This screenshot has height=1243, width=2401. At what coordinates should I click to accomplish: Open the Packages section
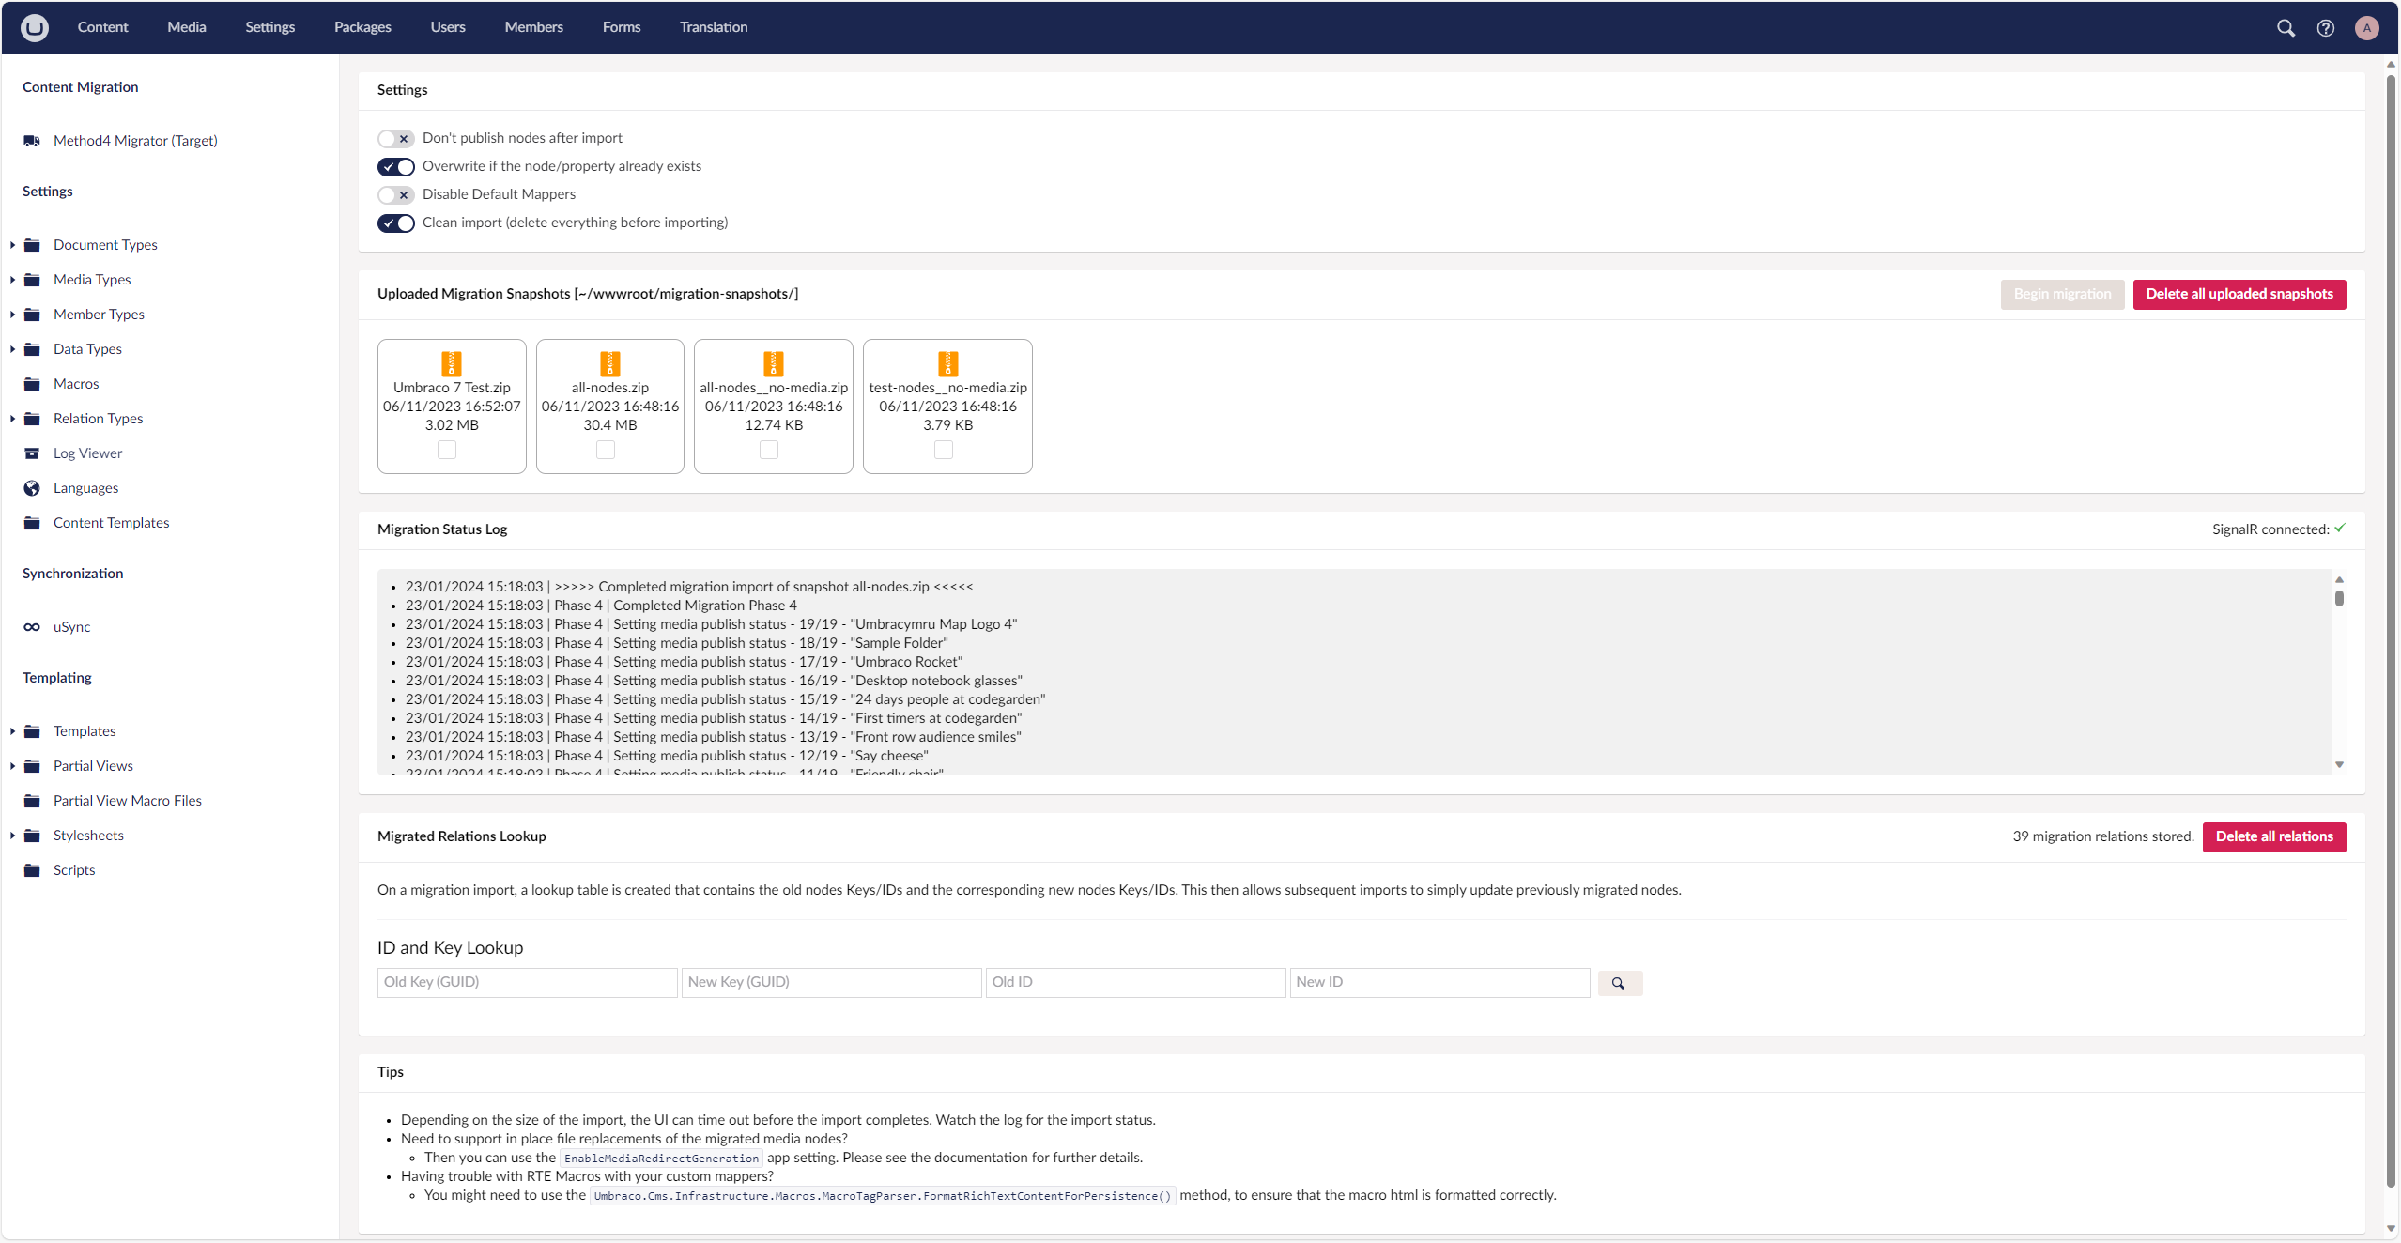pyautogui.click(x=362, y=27)
